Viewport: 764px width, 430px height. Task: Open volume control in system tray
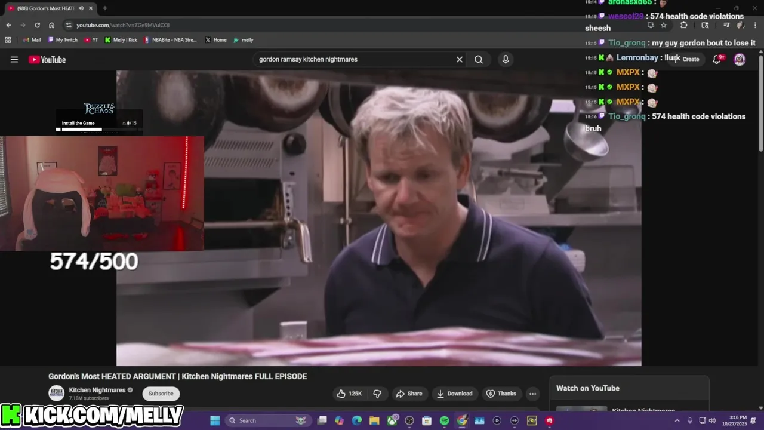coord(712,420)
